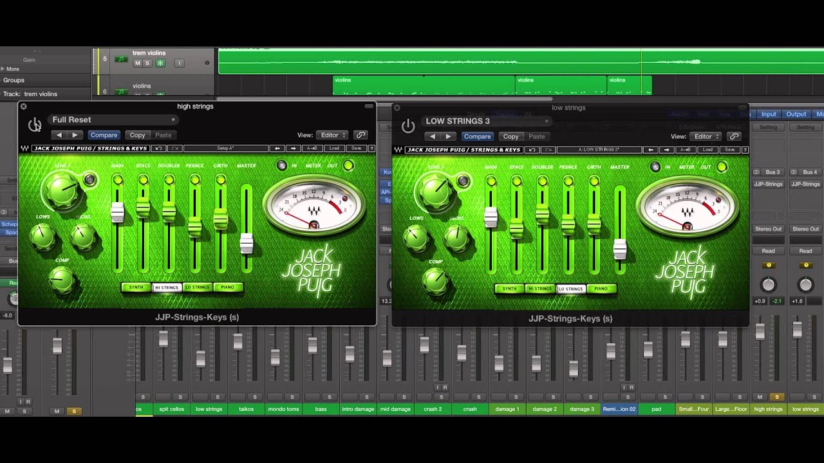Screen dimensions: 824x463
Task: Click Save in high strings plugin
Action: [356, 149]
